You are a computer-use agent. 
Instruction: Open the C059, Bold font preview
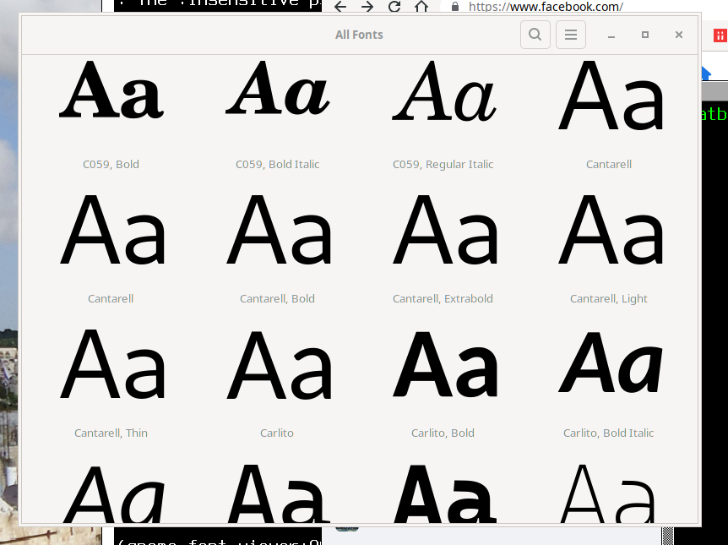pos(111,90)
